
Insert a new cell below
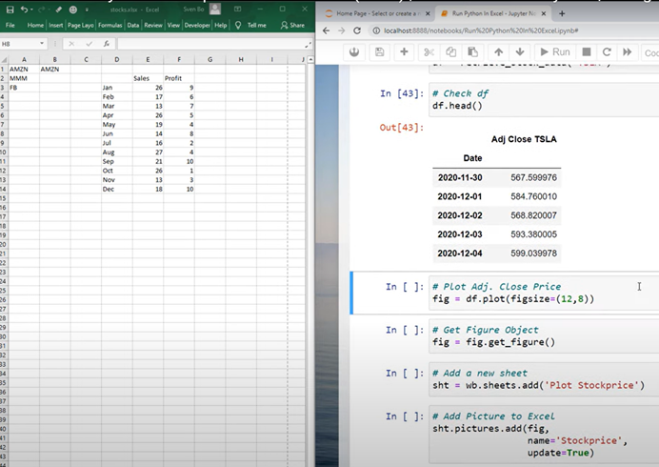click(404, 51)
